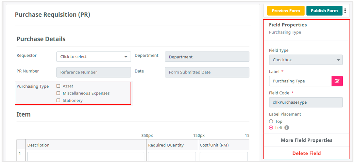Open the Requestor dropdown
Viewport: 356px width, 164px height.
click(x=94, y=57)
